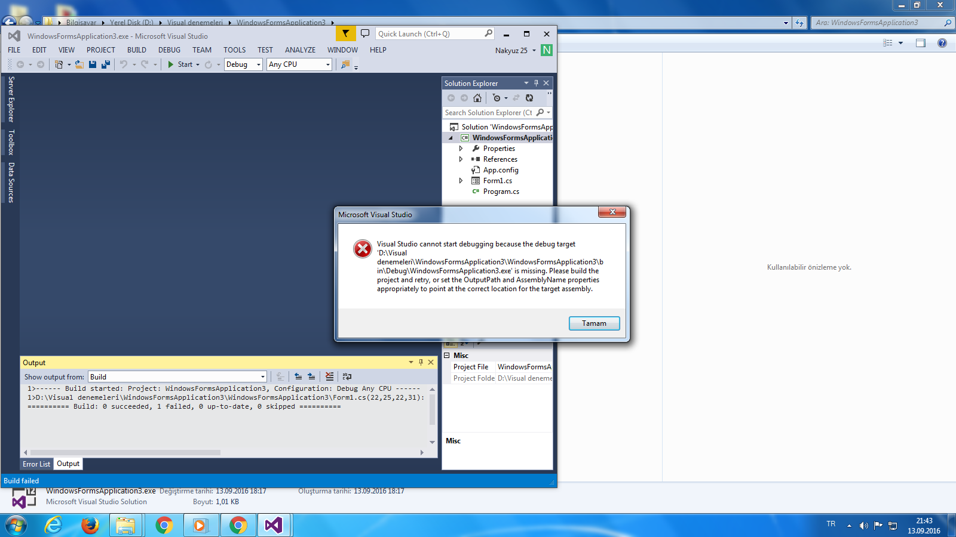Collapse the WindowsFormsApplication project node
This screenshot has height=537, width=956.
coord(451,138)
